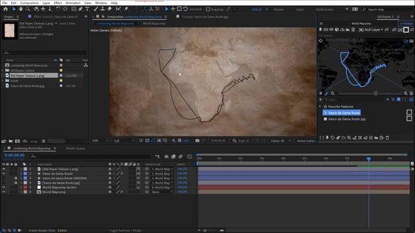Zoom in on the GEOlayers map browser
This screenshot has height=233, width=415.
405,93
